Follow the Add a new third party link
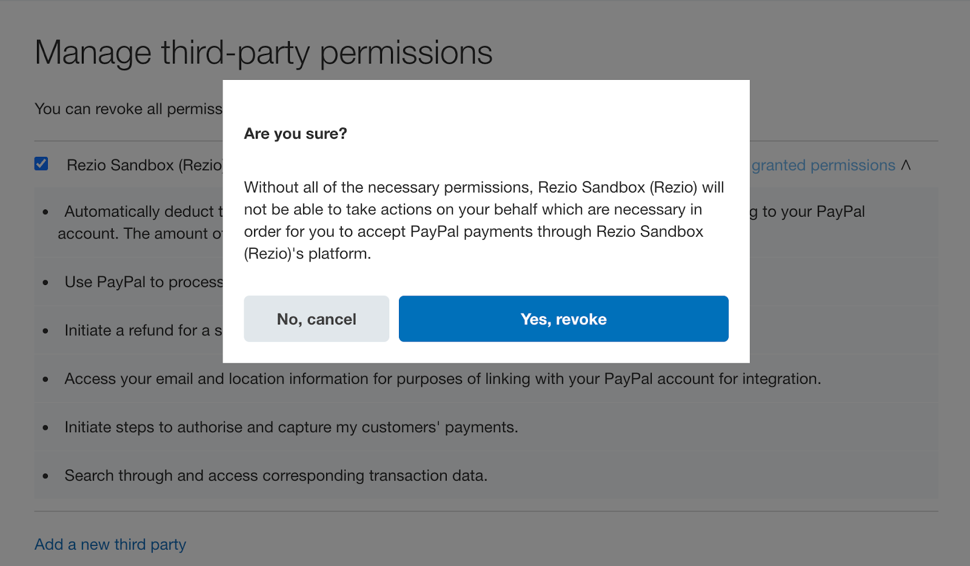Image resolution: width=970 pixels, height=566 pixels. tap(110, 544)
